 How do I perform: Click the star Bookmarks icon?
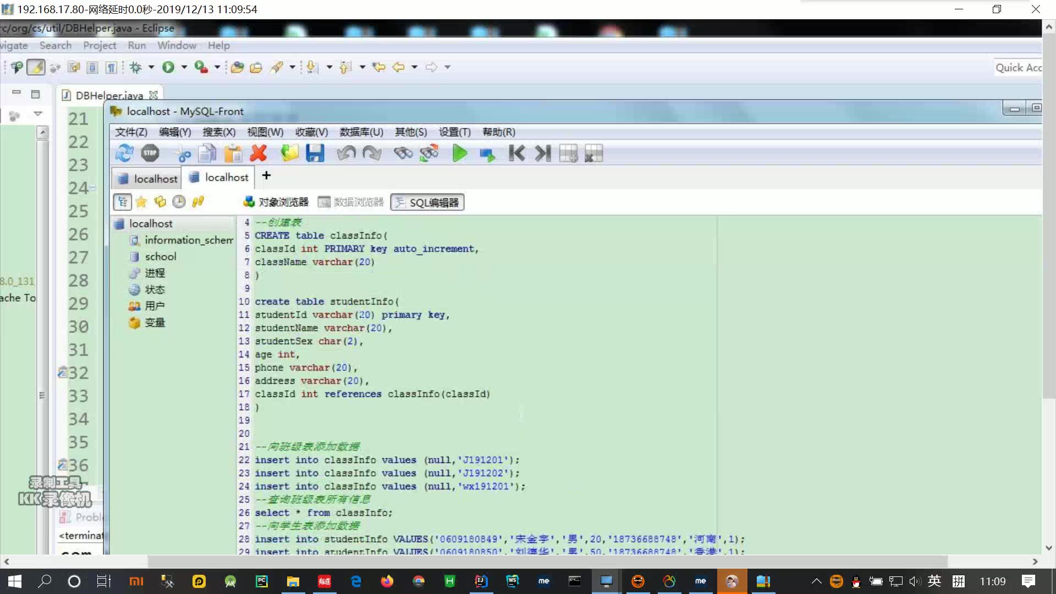(141, 202)
